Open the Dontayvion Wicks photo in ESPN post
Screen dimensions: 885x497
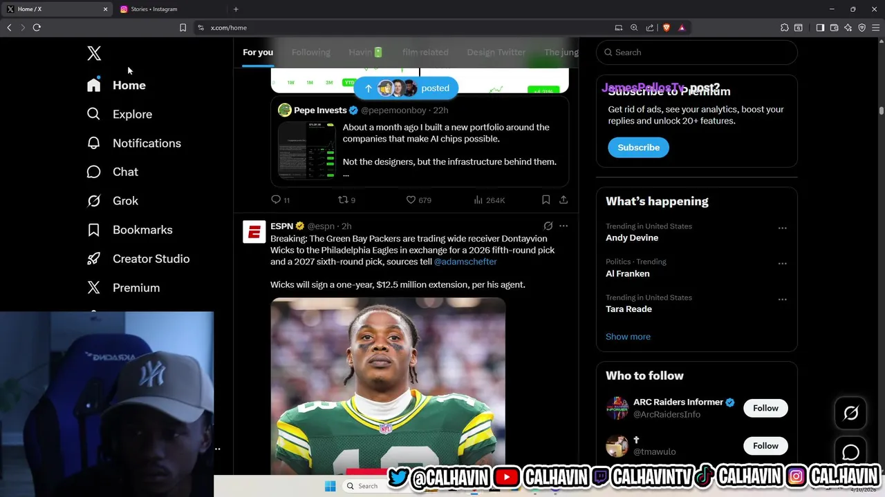[x=388, y=385]
